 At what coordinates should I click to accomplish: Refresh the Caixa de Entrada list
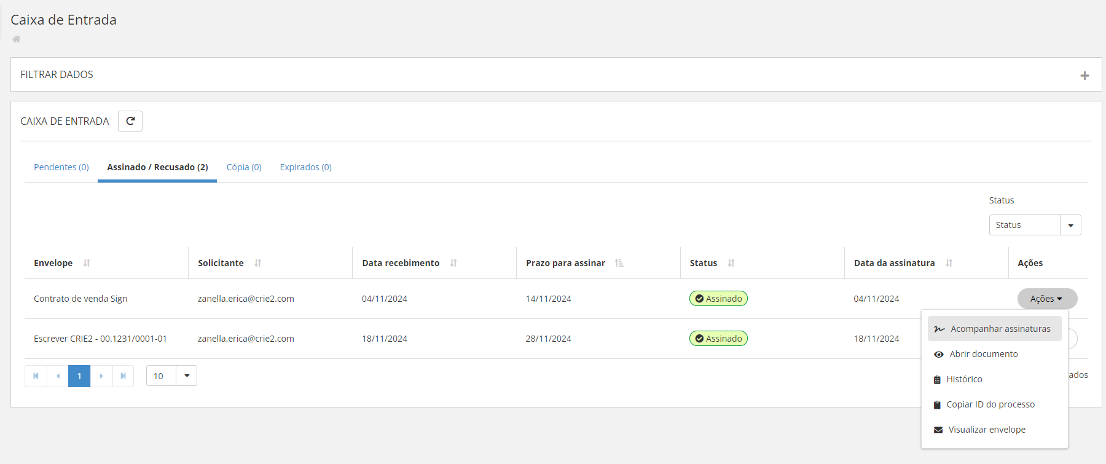coord(130,121)
